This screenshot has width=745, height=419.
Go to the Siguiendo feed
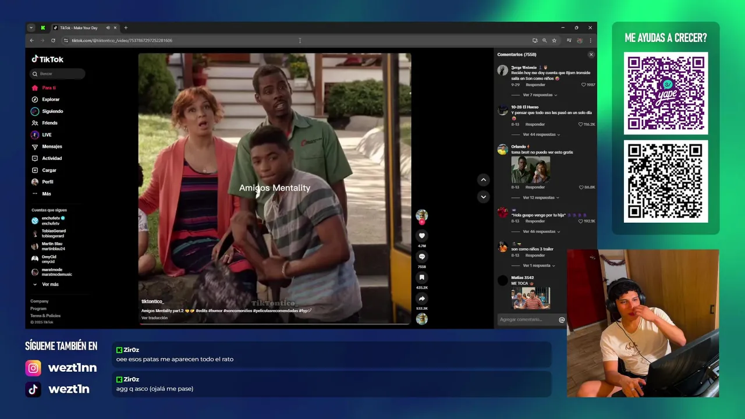[x=47, y=111]
